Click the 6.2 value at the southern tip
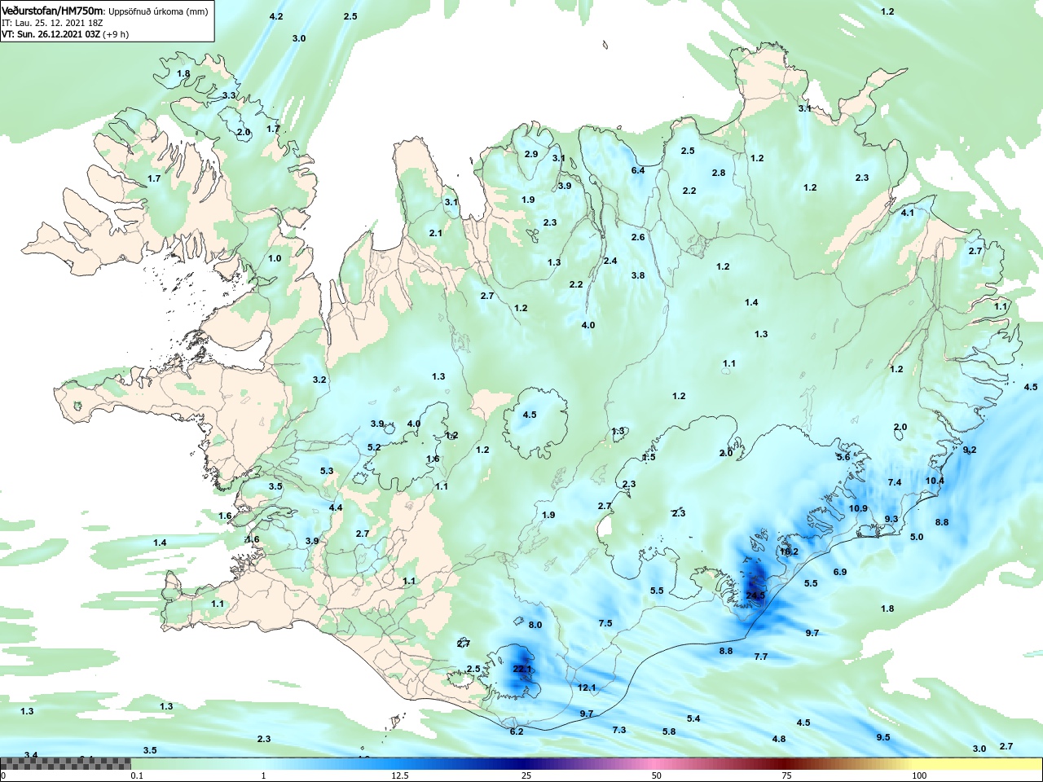 (517, 731)
